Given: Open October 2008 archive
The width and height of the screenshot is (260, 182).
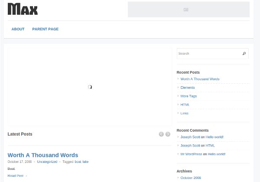Looking at the screenshot, I should point(191,178).
